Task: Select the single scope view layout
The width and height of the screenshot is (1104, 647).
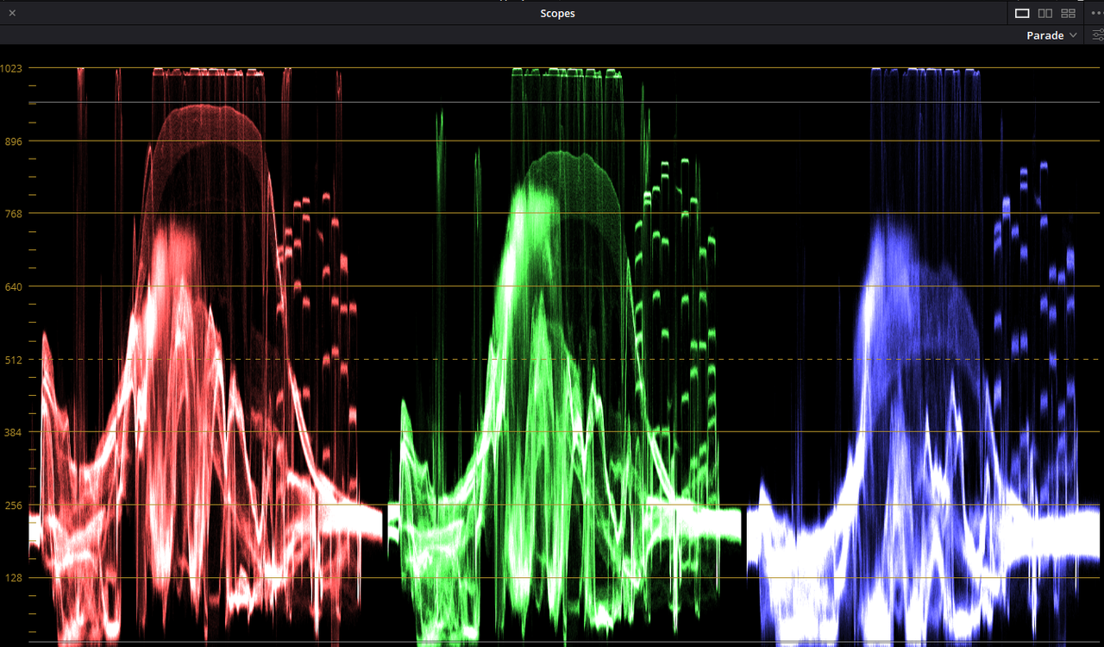Action: (x=1022, y=13)
